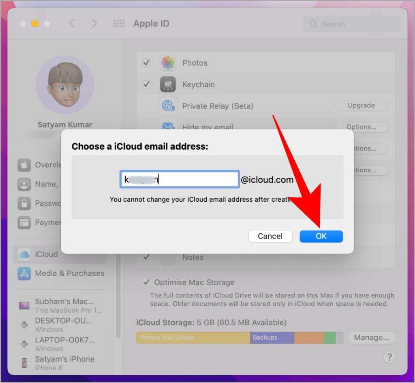The width and height of the screenshot is (415, 383).
Task: Open Name section in sidebar
Action: click(x=39, y=184)
